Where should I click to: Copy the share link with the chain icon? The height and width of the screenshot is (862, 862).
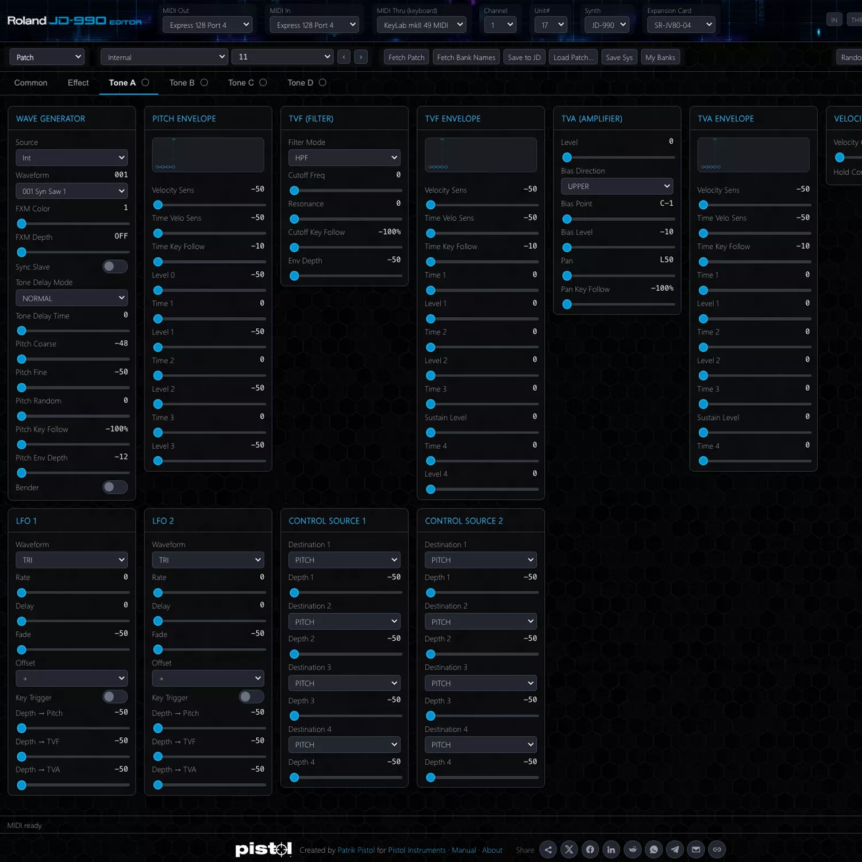[x=717, y=849]
